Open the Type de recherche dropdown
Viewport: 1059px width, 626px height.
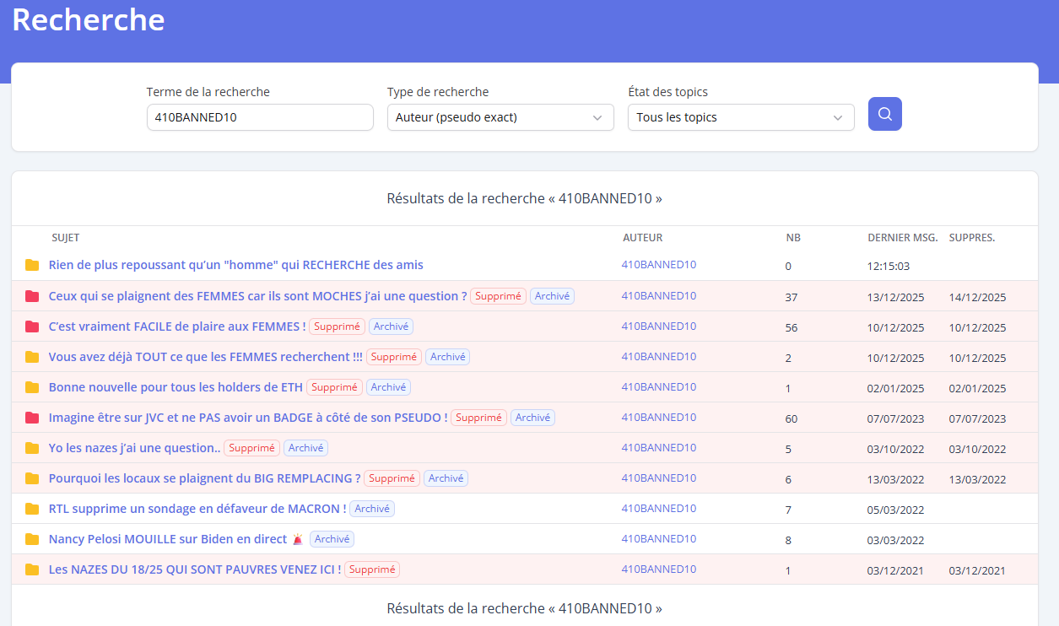click(500, 117)
